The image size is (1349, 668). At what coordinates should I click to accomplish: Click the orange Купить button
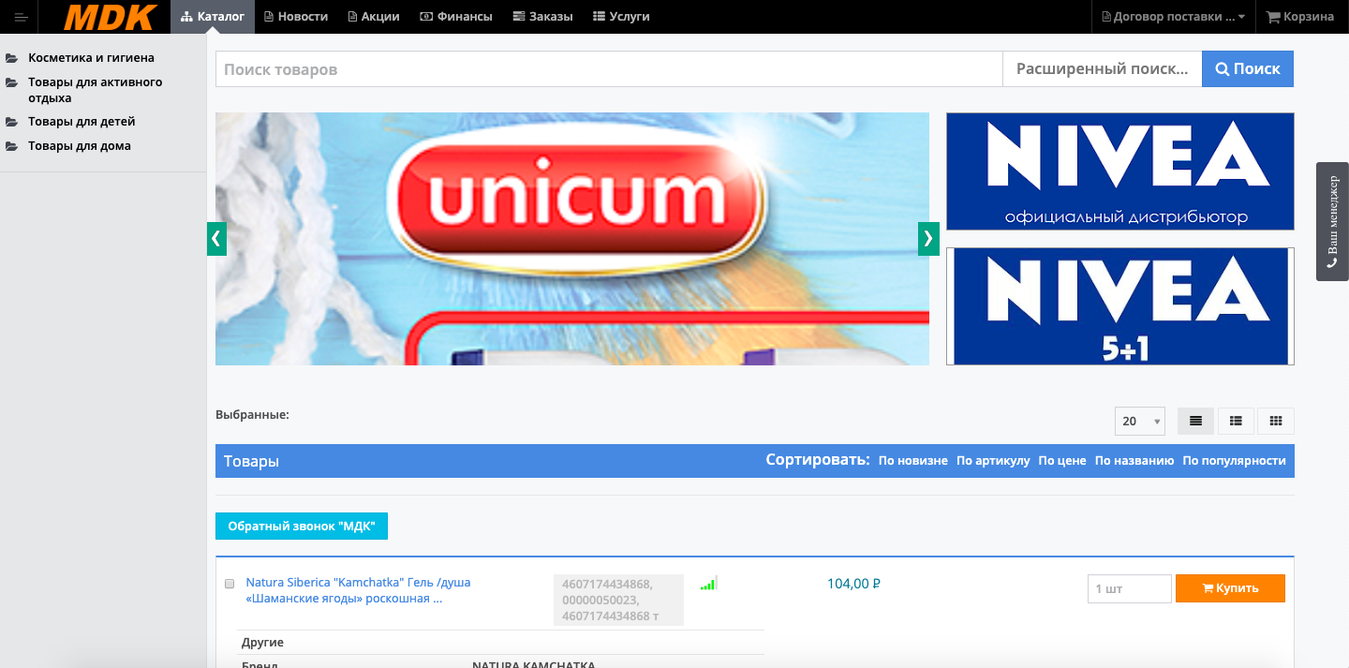1230,588
